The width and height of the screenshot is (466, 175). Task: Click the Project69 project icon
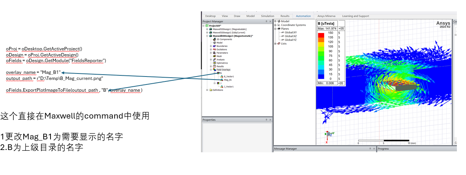click(x=207, y=26)
